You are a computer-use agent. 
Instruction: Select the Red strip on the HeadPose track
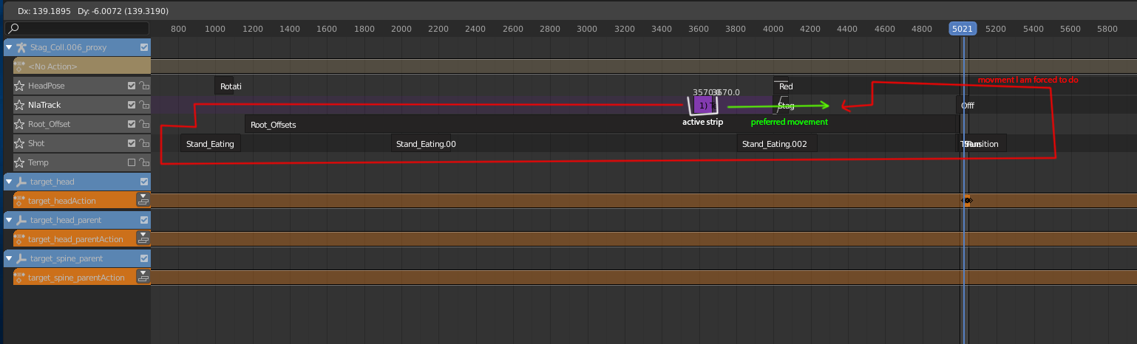pyautogui.click(x=781, y=86)
